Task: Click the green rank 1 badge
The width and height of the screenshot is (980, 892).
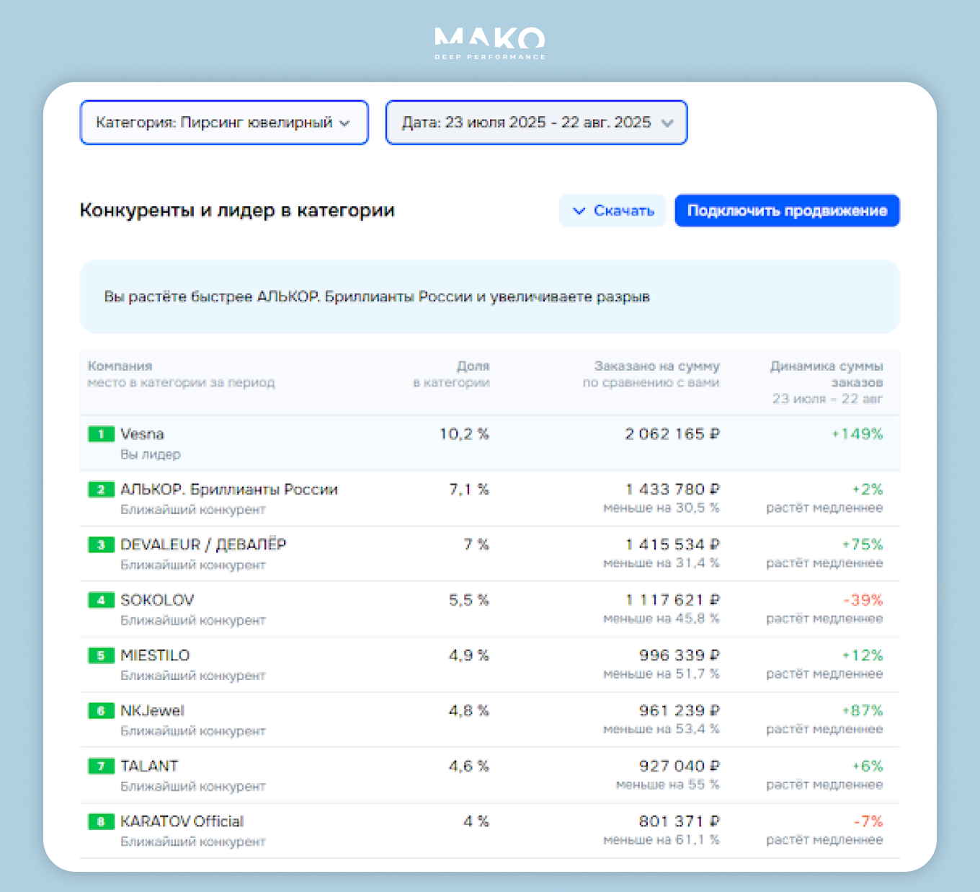Action: coord(101,434)
